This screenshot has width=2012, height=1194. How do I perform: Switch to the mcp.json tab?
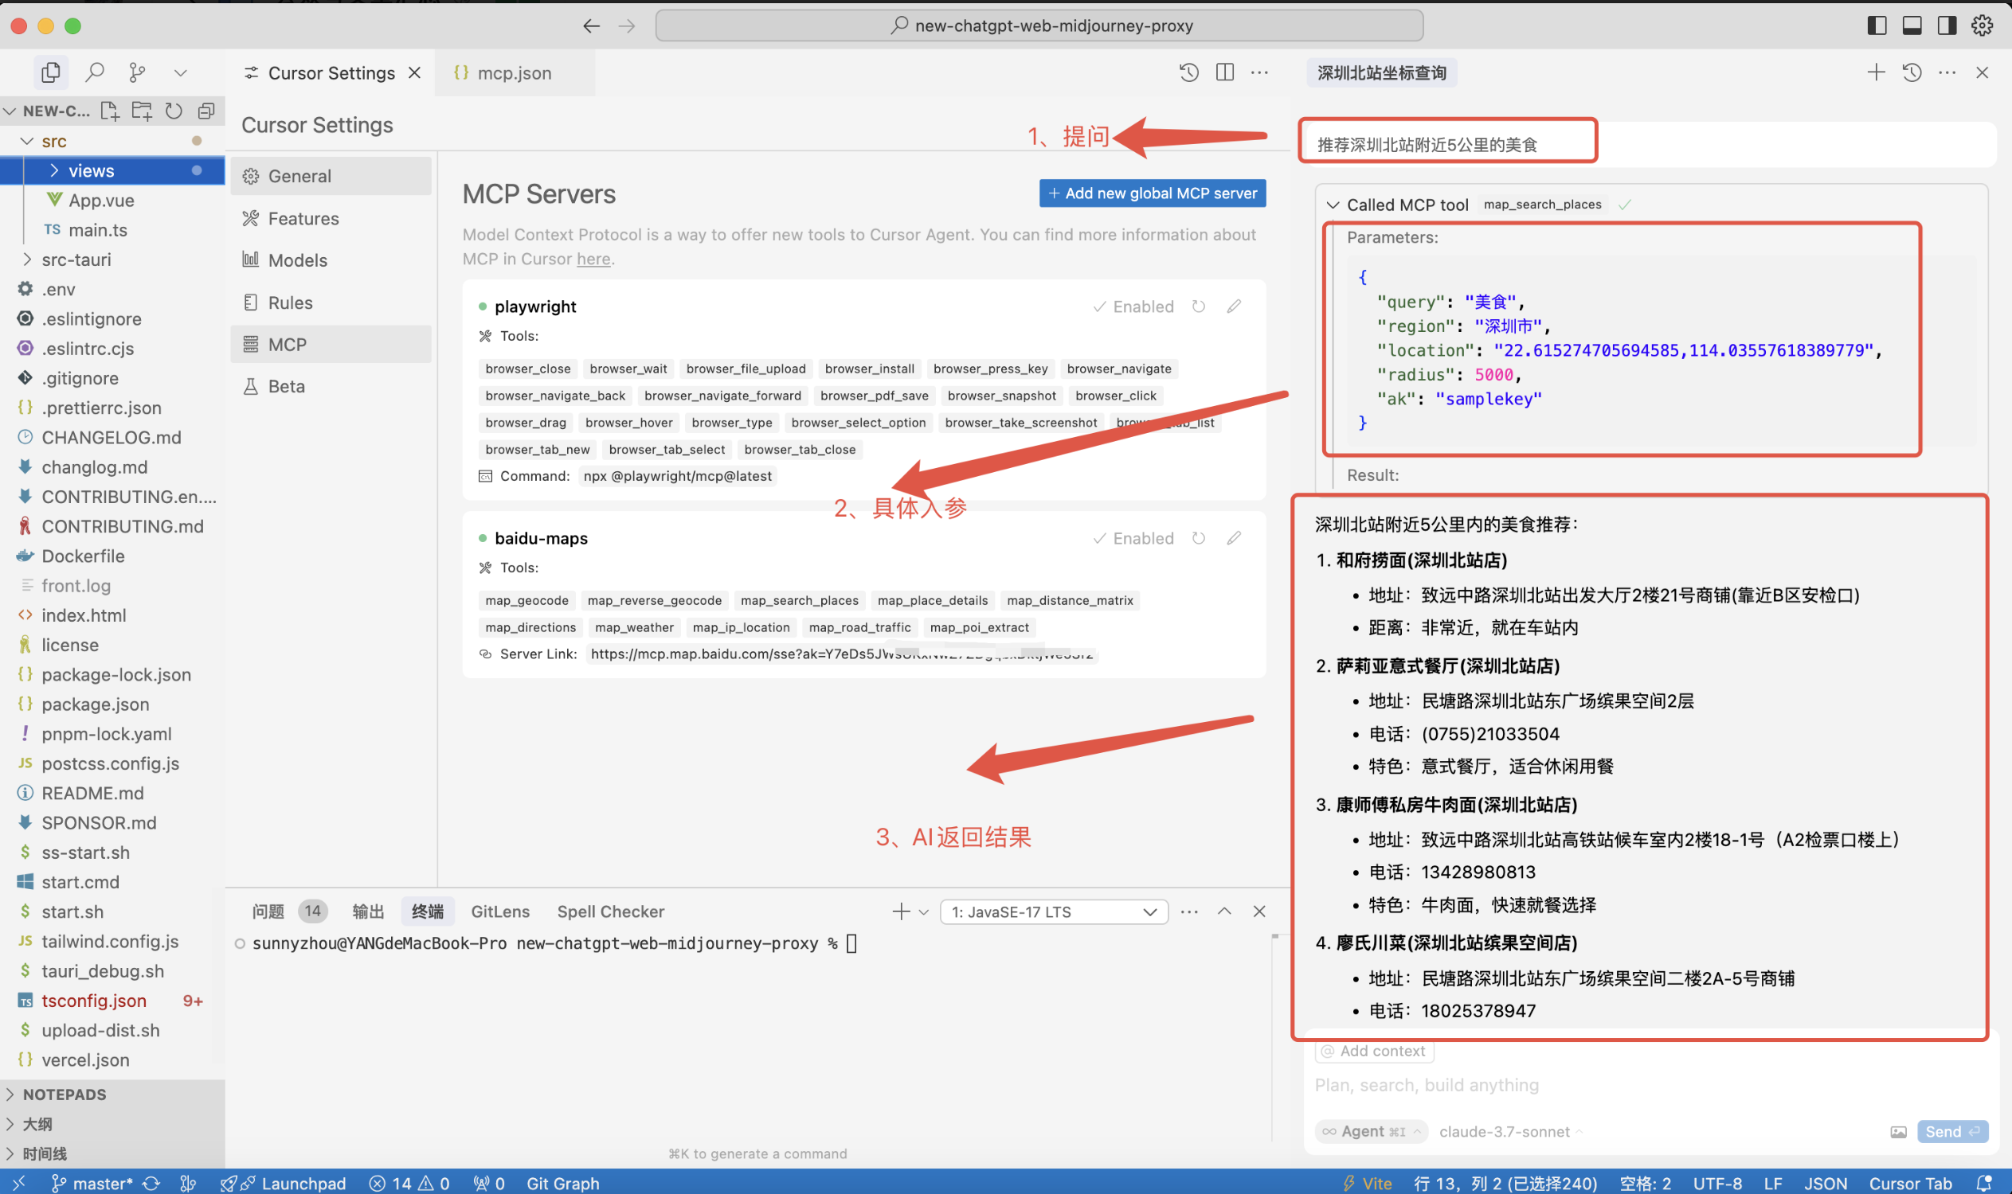coord(514,73)
